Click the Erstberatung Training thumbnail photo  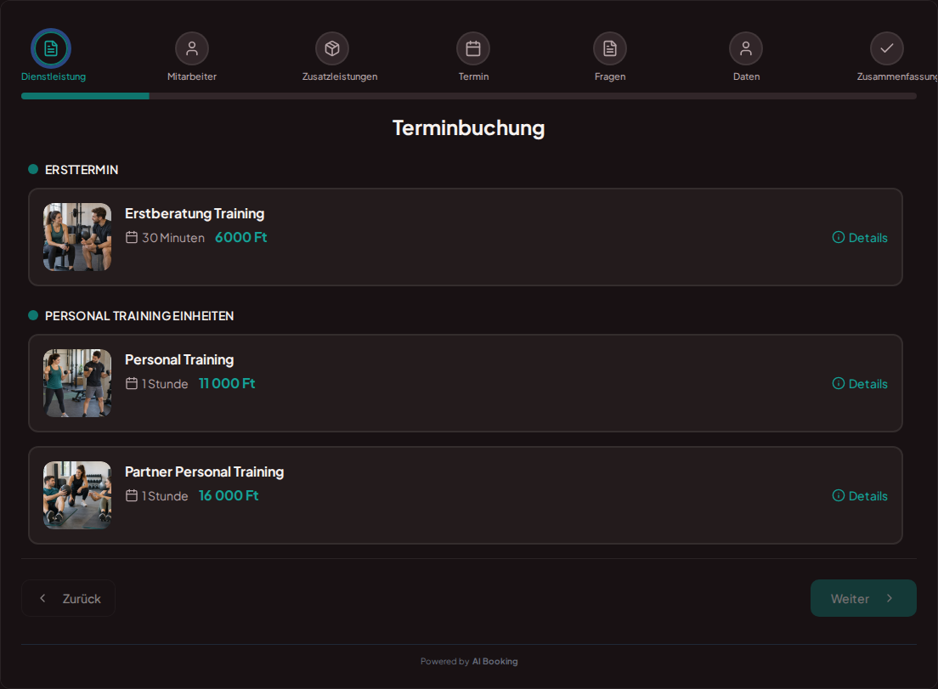77,237
